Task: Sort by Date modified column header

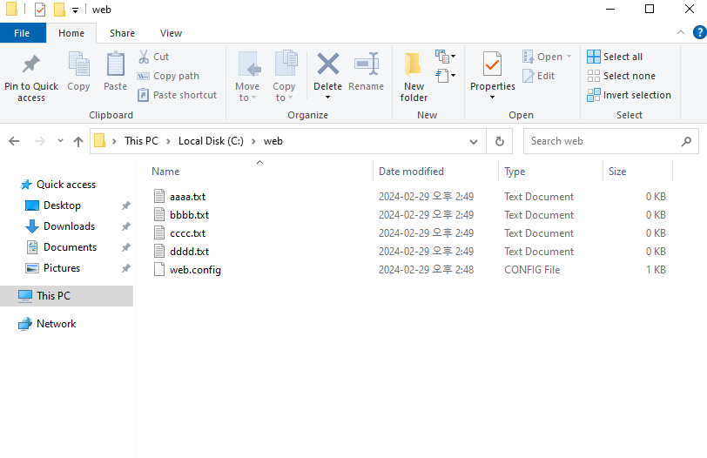Action: (411, 172)
